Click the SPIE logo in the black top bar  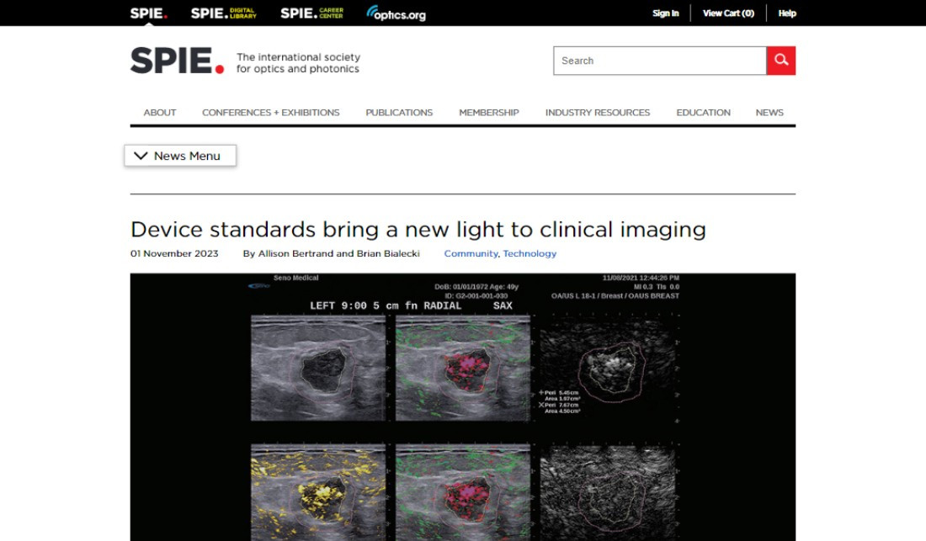pos(147,13)
